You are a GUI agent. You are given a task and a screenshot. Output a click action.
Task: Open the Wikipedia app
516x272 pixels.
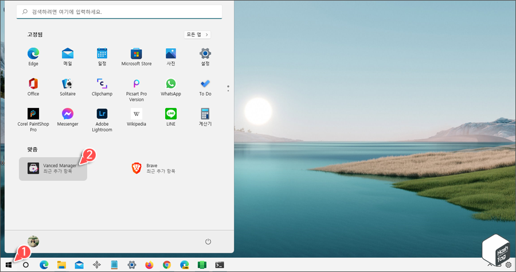(x=136, y=117)
